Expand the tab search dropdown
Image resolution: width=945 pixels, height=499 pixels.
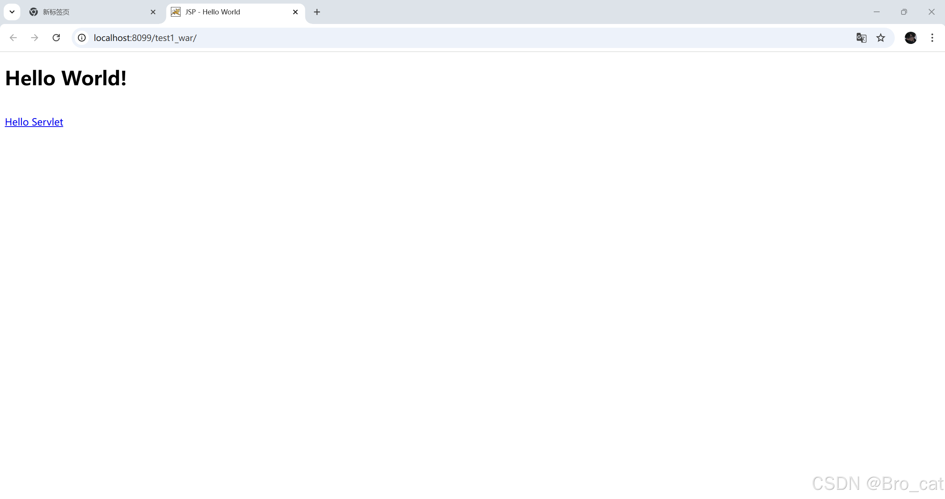12,12
